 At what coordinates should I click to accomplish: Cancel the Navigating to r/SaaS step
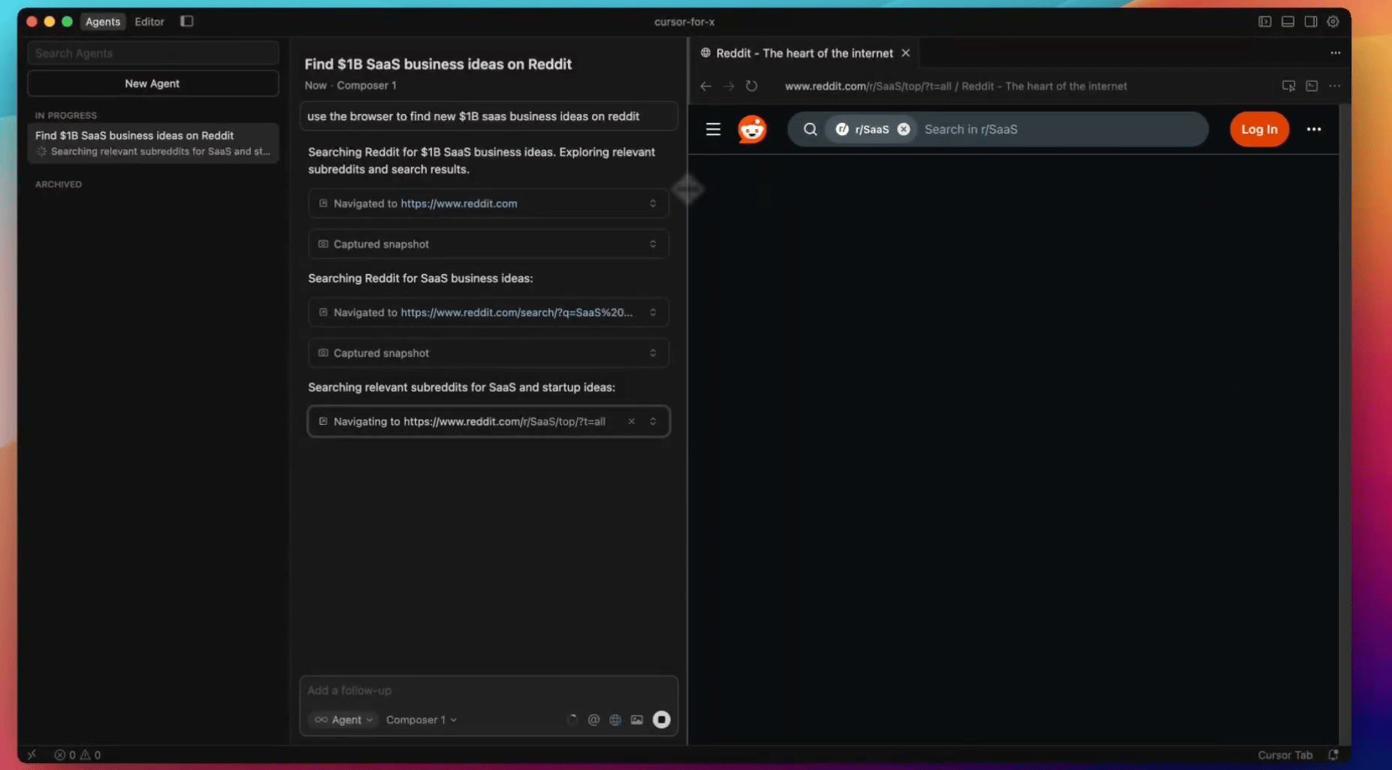coord(631,421)
